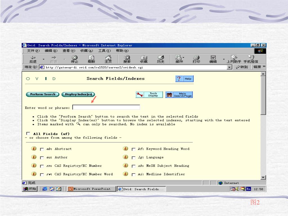This screenshot has height=216, width=288.
Task: Click Internet Explorer quick launch icon in taskbar
Action: click(x=45, y=189)
